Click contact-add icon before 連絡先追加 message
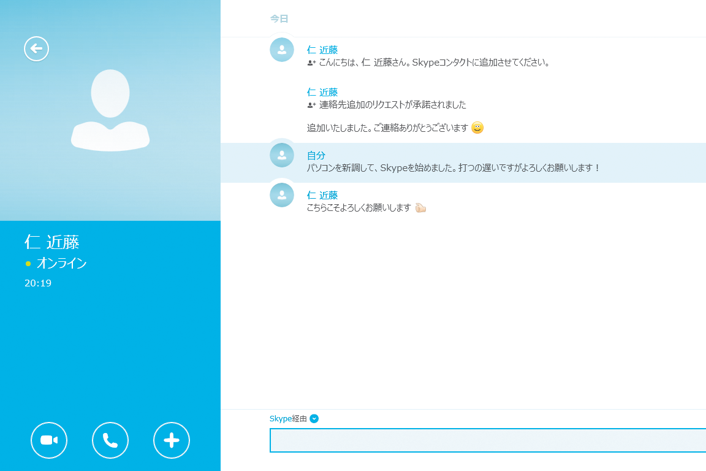The image size is (706, 471). pos(311,105)
